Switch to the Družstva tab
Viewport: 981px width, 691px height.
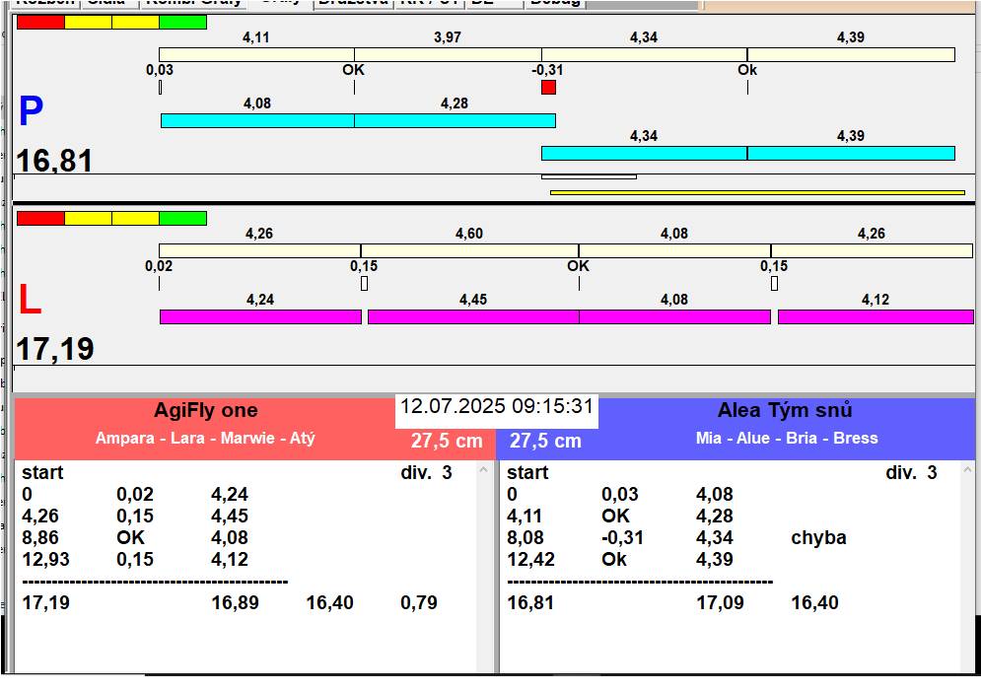point(352,3)
